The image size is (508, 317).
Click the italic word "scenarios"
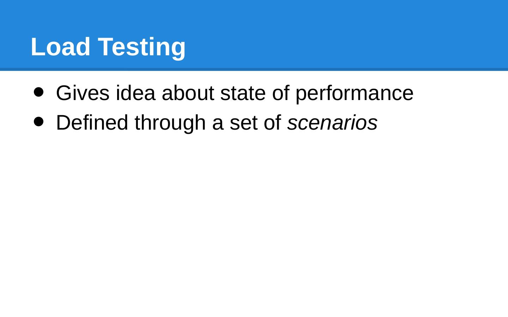click(x=332, y=123)
